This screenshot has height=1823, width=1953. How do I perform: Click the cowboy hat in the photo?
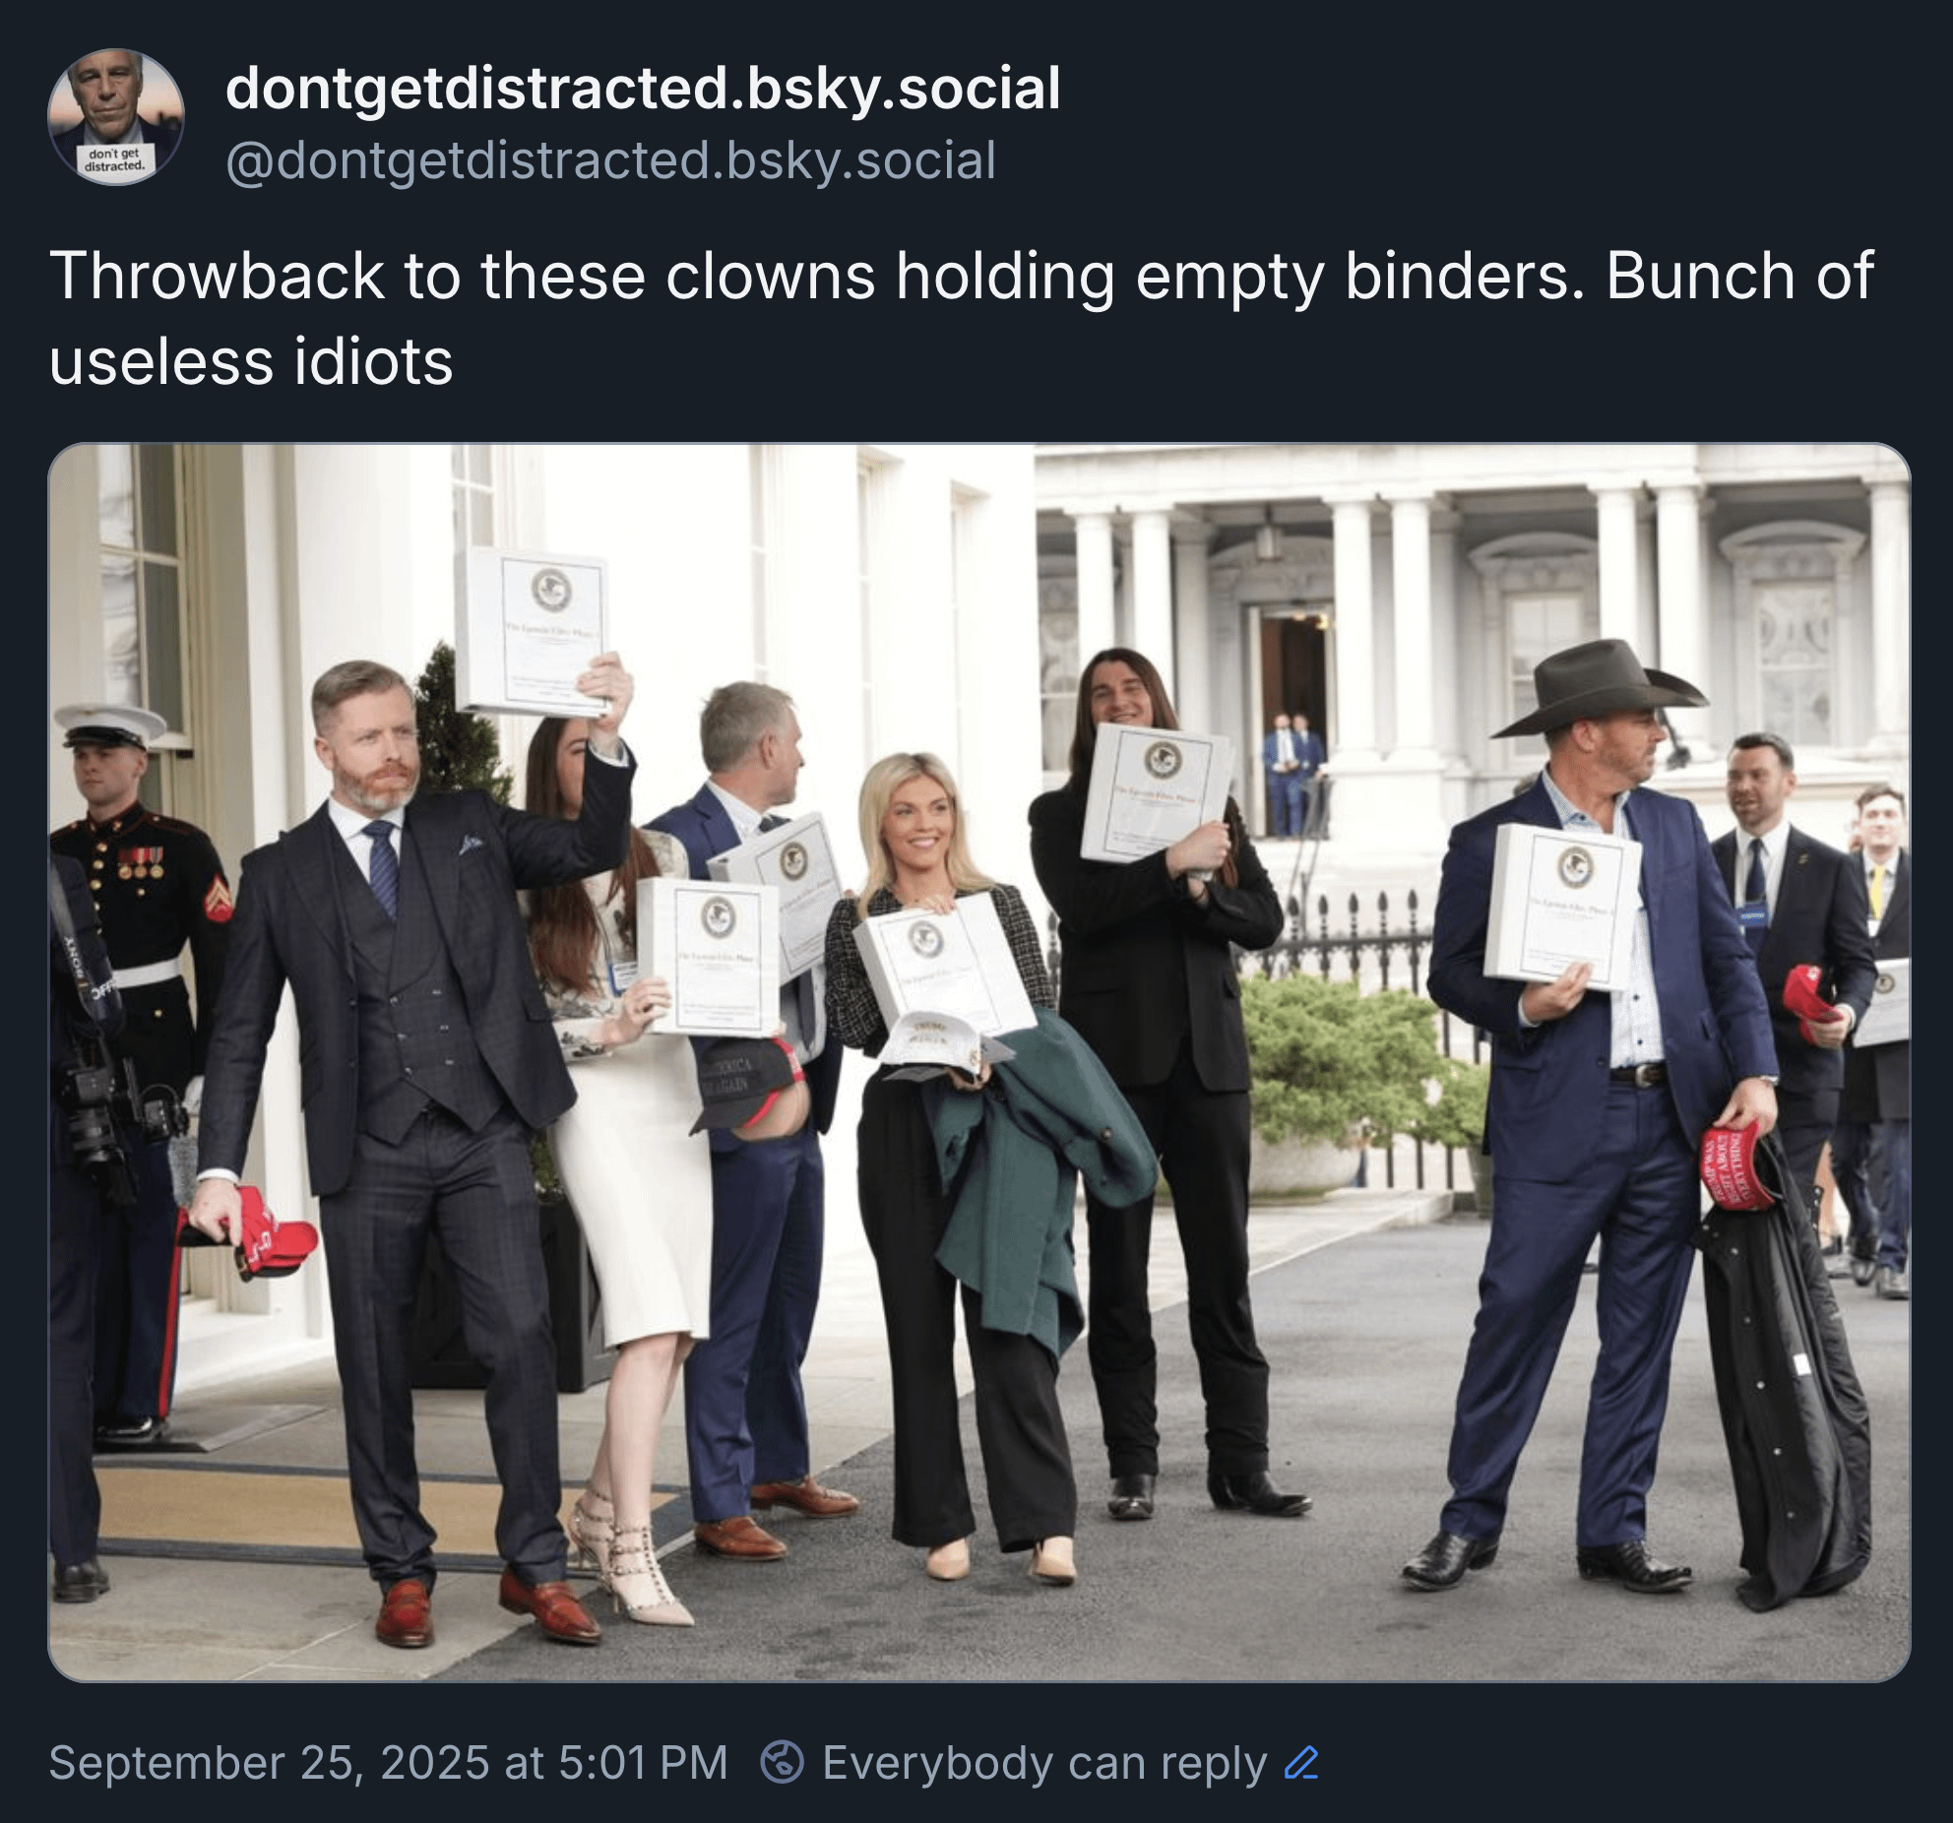coord(1599,687)
